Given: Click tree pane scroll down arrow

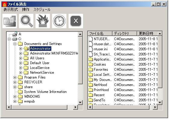Looking at the screenshot, I should pos(80,102).
